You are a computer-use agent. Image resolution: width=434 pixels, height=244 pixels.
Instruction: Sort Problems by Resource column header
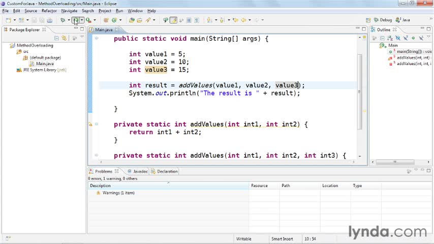(x=264, y=186)
